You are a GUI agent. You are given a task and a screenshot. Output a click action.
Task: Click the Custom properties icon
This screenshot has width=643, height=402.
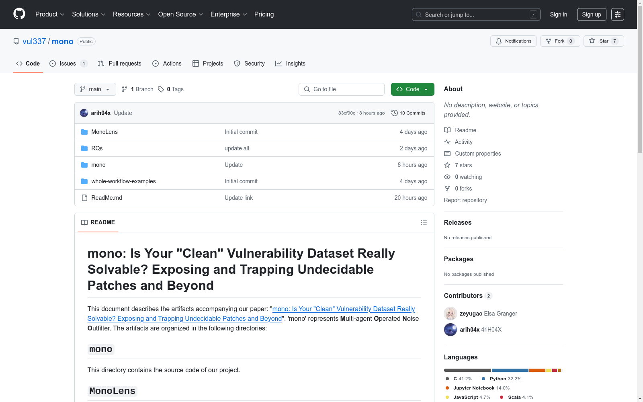pos(447,154)
